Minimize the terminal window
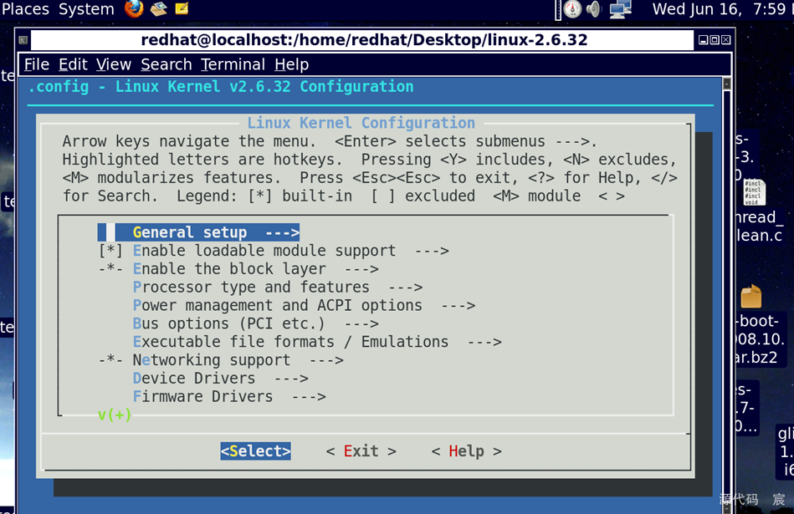 (x=704, y=40)
